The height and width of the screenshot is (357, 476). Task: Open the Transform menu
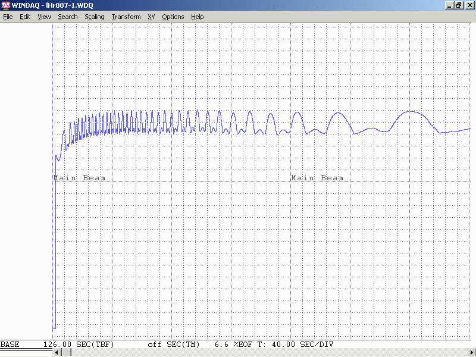[126, 17]
